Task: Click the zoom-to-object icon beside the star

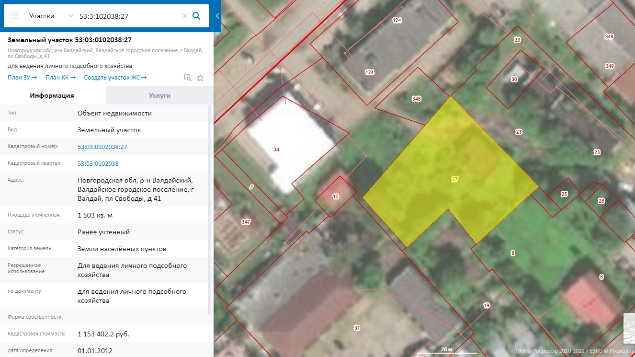Action: [x=188, y=78]
